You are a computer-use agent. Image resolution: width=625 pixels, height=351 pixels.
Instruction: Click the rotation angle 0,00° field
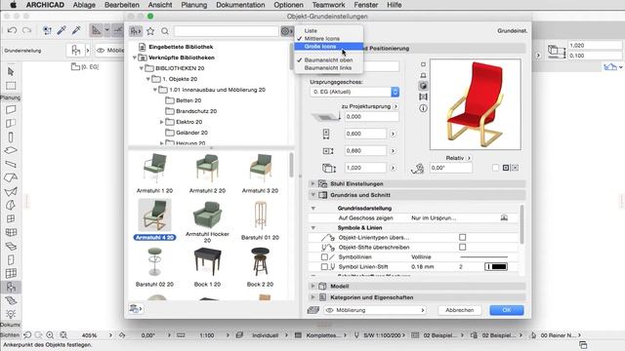451,168
